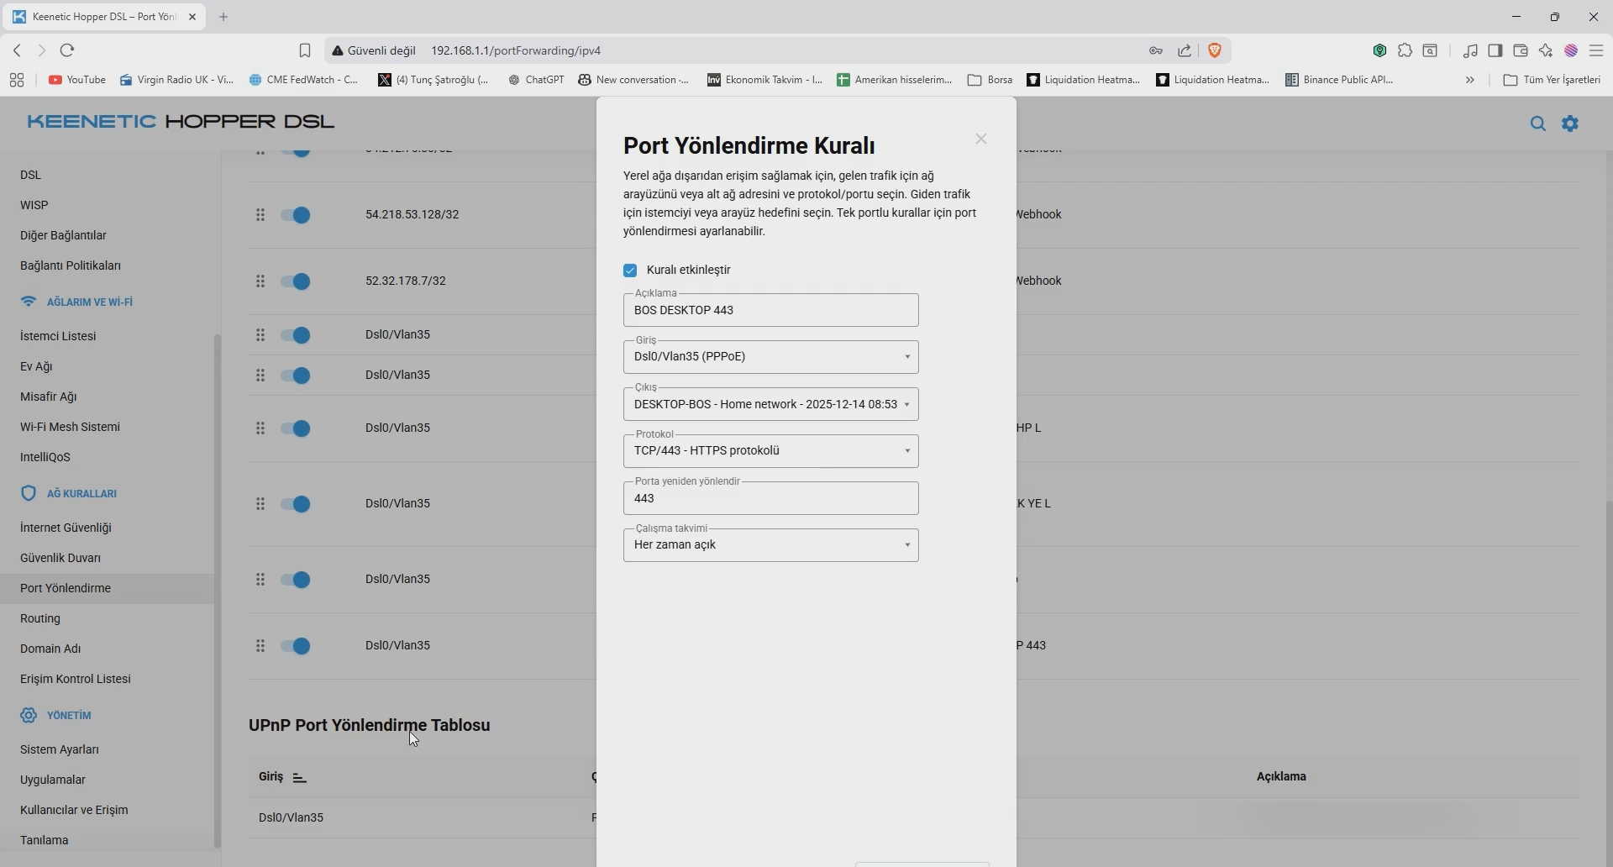Sort the UPnP table by Giriş

[282, 777]
